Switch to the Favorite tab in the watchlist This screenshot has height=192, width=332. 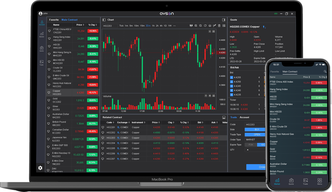(x=54, y=20)
